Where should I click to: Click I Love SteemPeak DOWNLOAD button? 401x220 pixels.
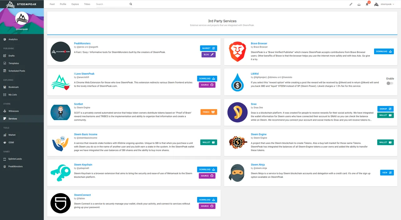pyautogui.click(x=207, y=79)
